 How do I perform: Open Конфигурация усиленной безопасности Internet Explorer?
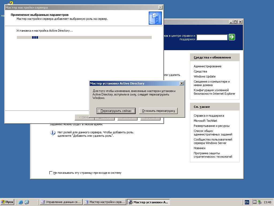tap(214, 92)
